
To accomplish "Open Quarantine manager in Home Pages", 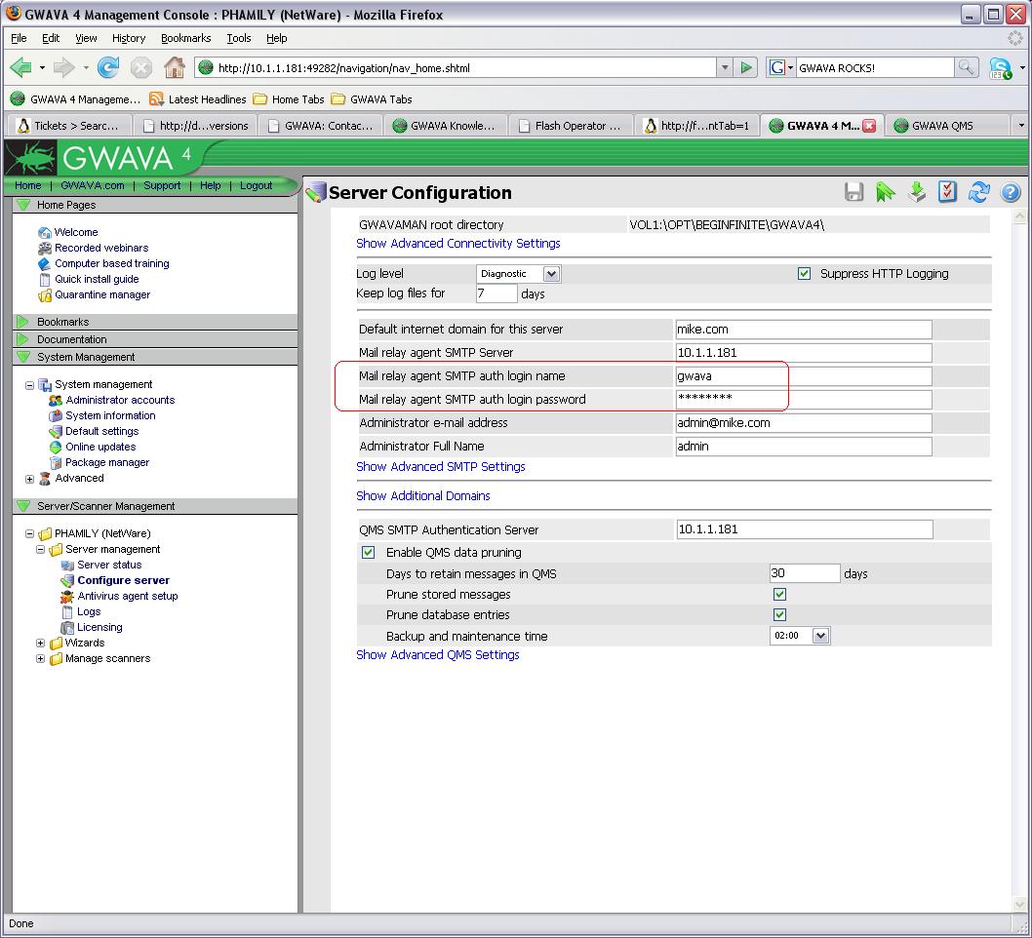I will 102,294.
